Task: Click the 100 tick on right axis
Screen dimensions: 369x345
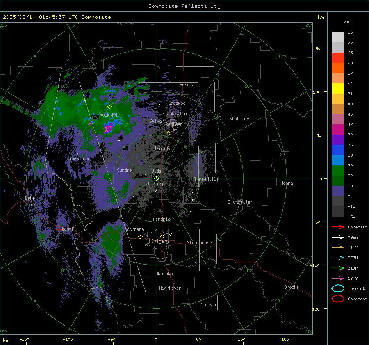Action: [317, 92]
